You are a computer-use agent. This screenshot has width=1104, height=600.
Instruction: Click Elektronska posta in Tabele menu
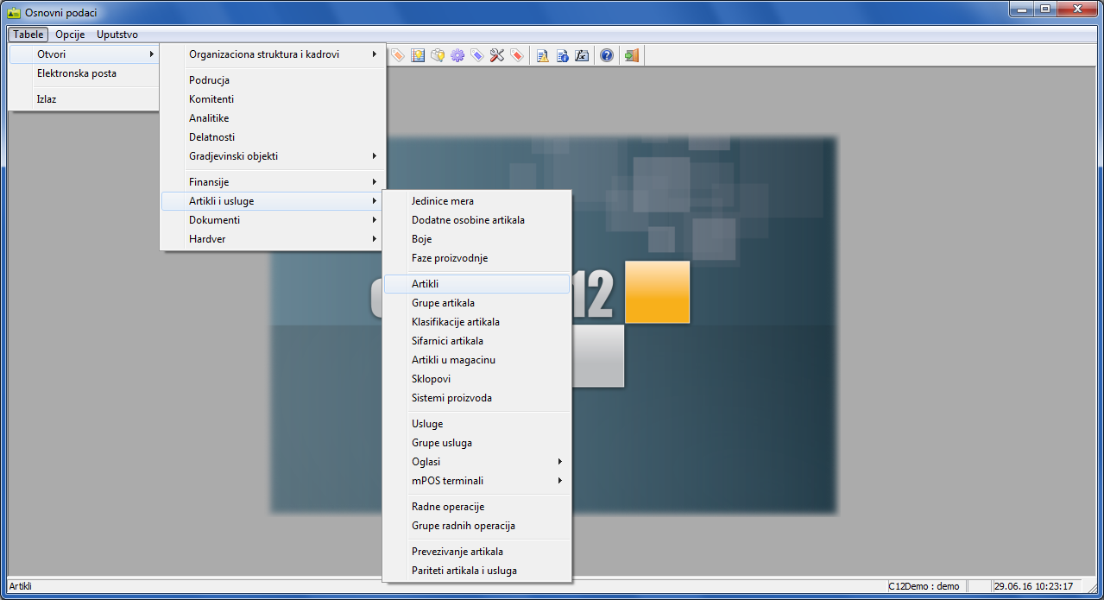pyautogui.click(x=76, y=73)
